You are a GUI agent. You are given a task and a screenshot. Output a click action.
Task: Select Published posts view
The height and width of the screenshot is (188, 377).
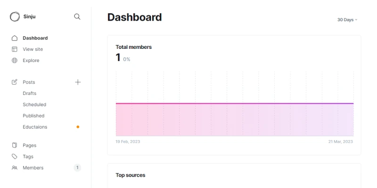(33, 116)
